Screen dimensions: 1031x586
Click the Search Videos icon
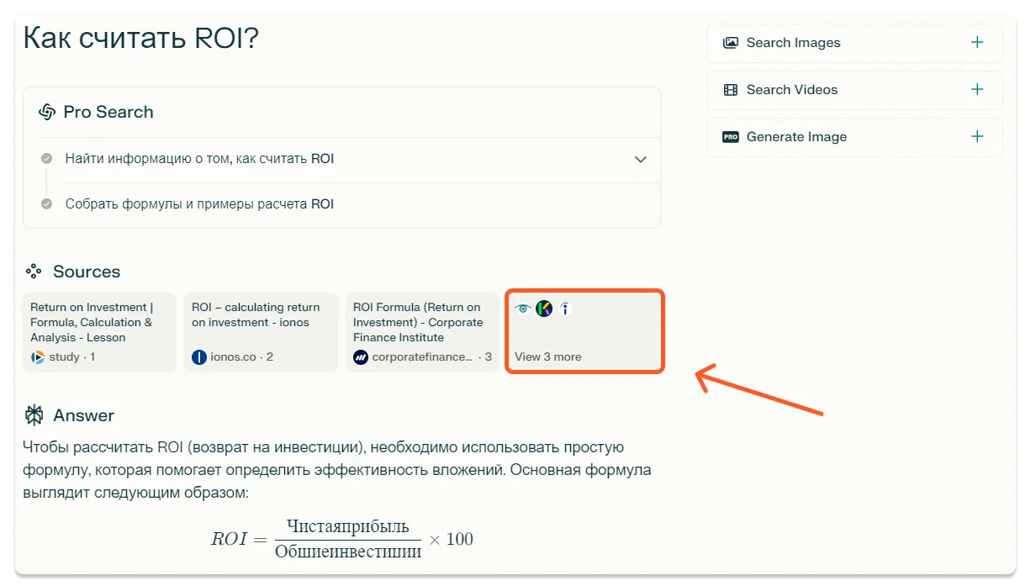[731, 89]
